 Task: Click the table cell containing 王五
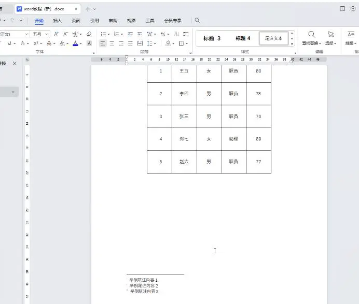tap(184, 71)
